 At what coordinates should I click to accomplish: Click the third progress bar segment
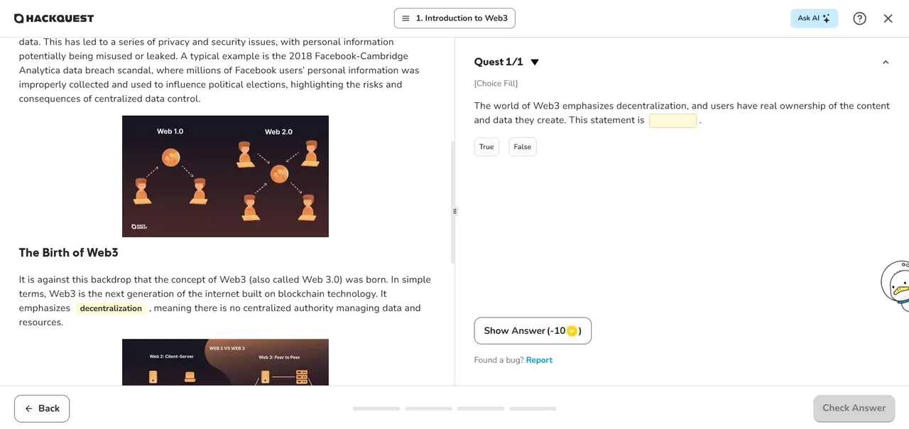[481, 408]
